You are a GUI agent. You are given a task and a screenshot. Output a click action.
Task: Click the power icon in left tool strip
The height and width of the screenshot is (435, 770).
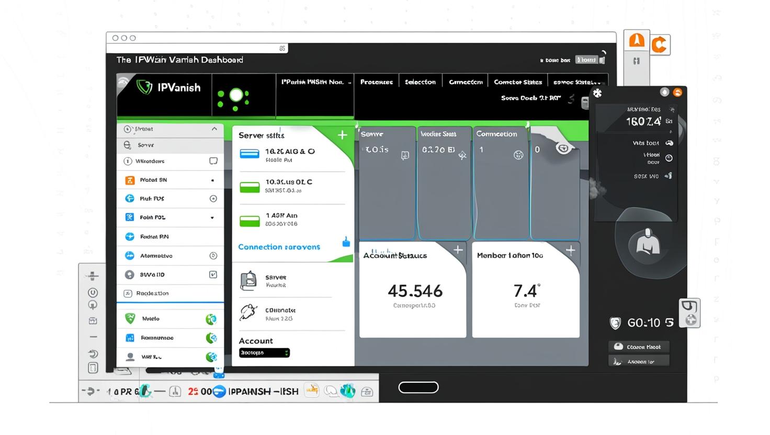(93, 293)
